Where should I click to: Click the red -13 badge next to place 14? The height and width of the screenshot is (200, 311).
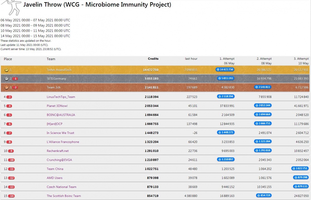[11, 187]
